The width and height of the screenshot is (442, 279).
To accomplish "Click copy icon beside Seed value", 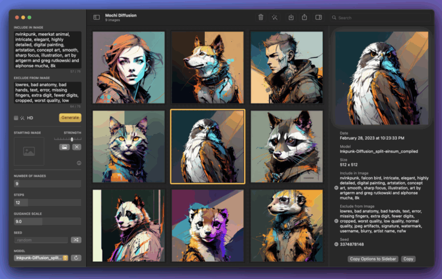I will [x=336, y=244].
